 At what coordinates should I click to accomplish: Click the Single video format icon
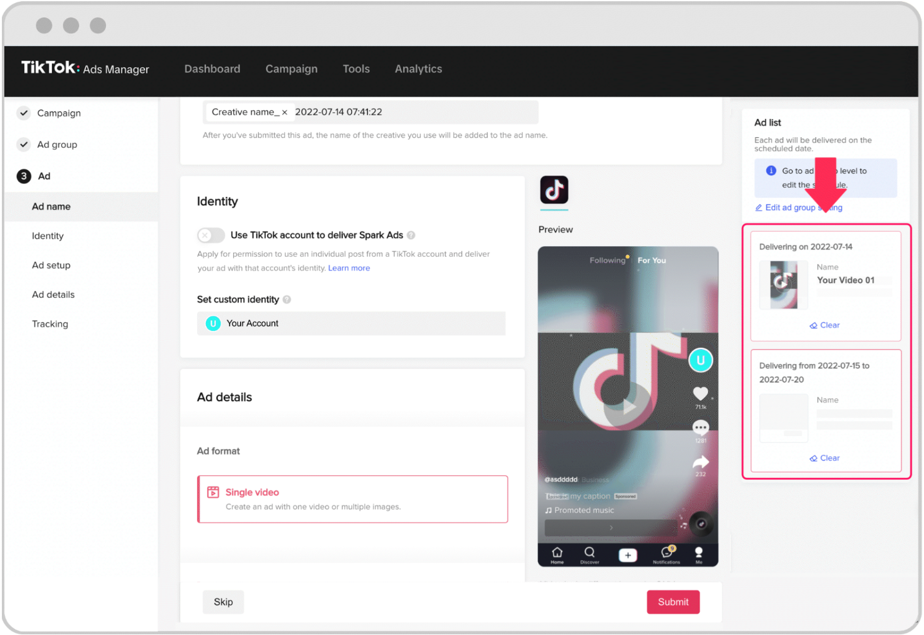tap(213, 492)
